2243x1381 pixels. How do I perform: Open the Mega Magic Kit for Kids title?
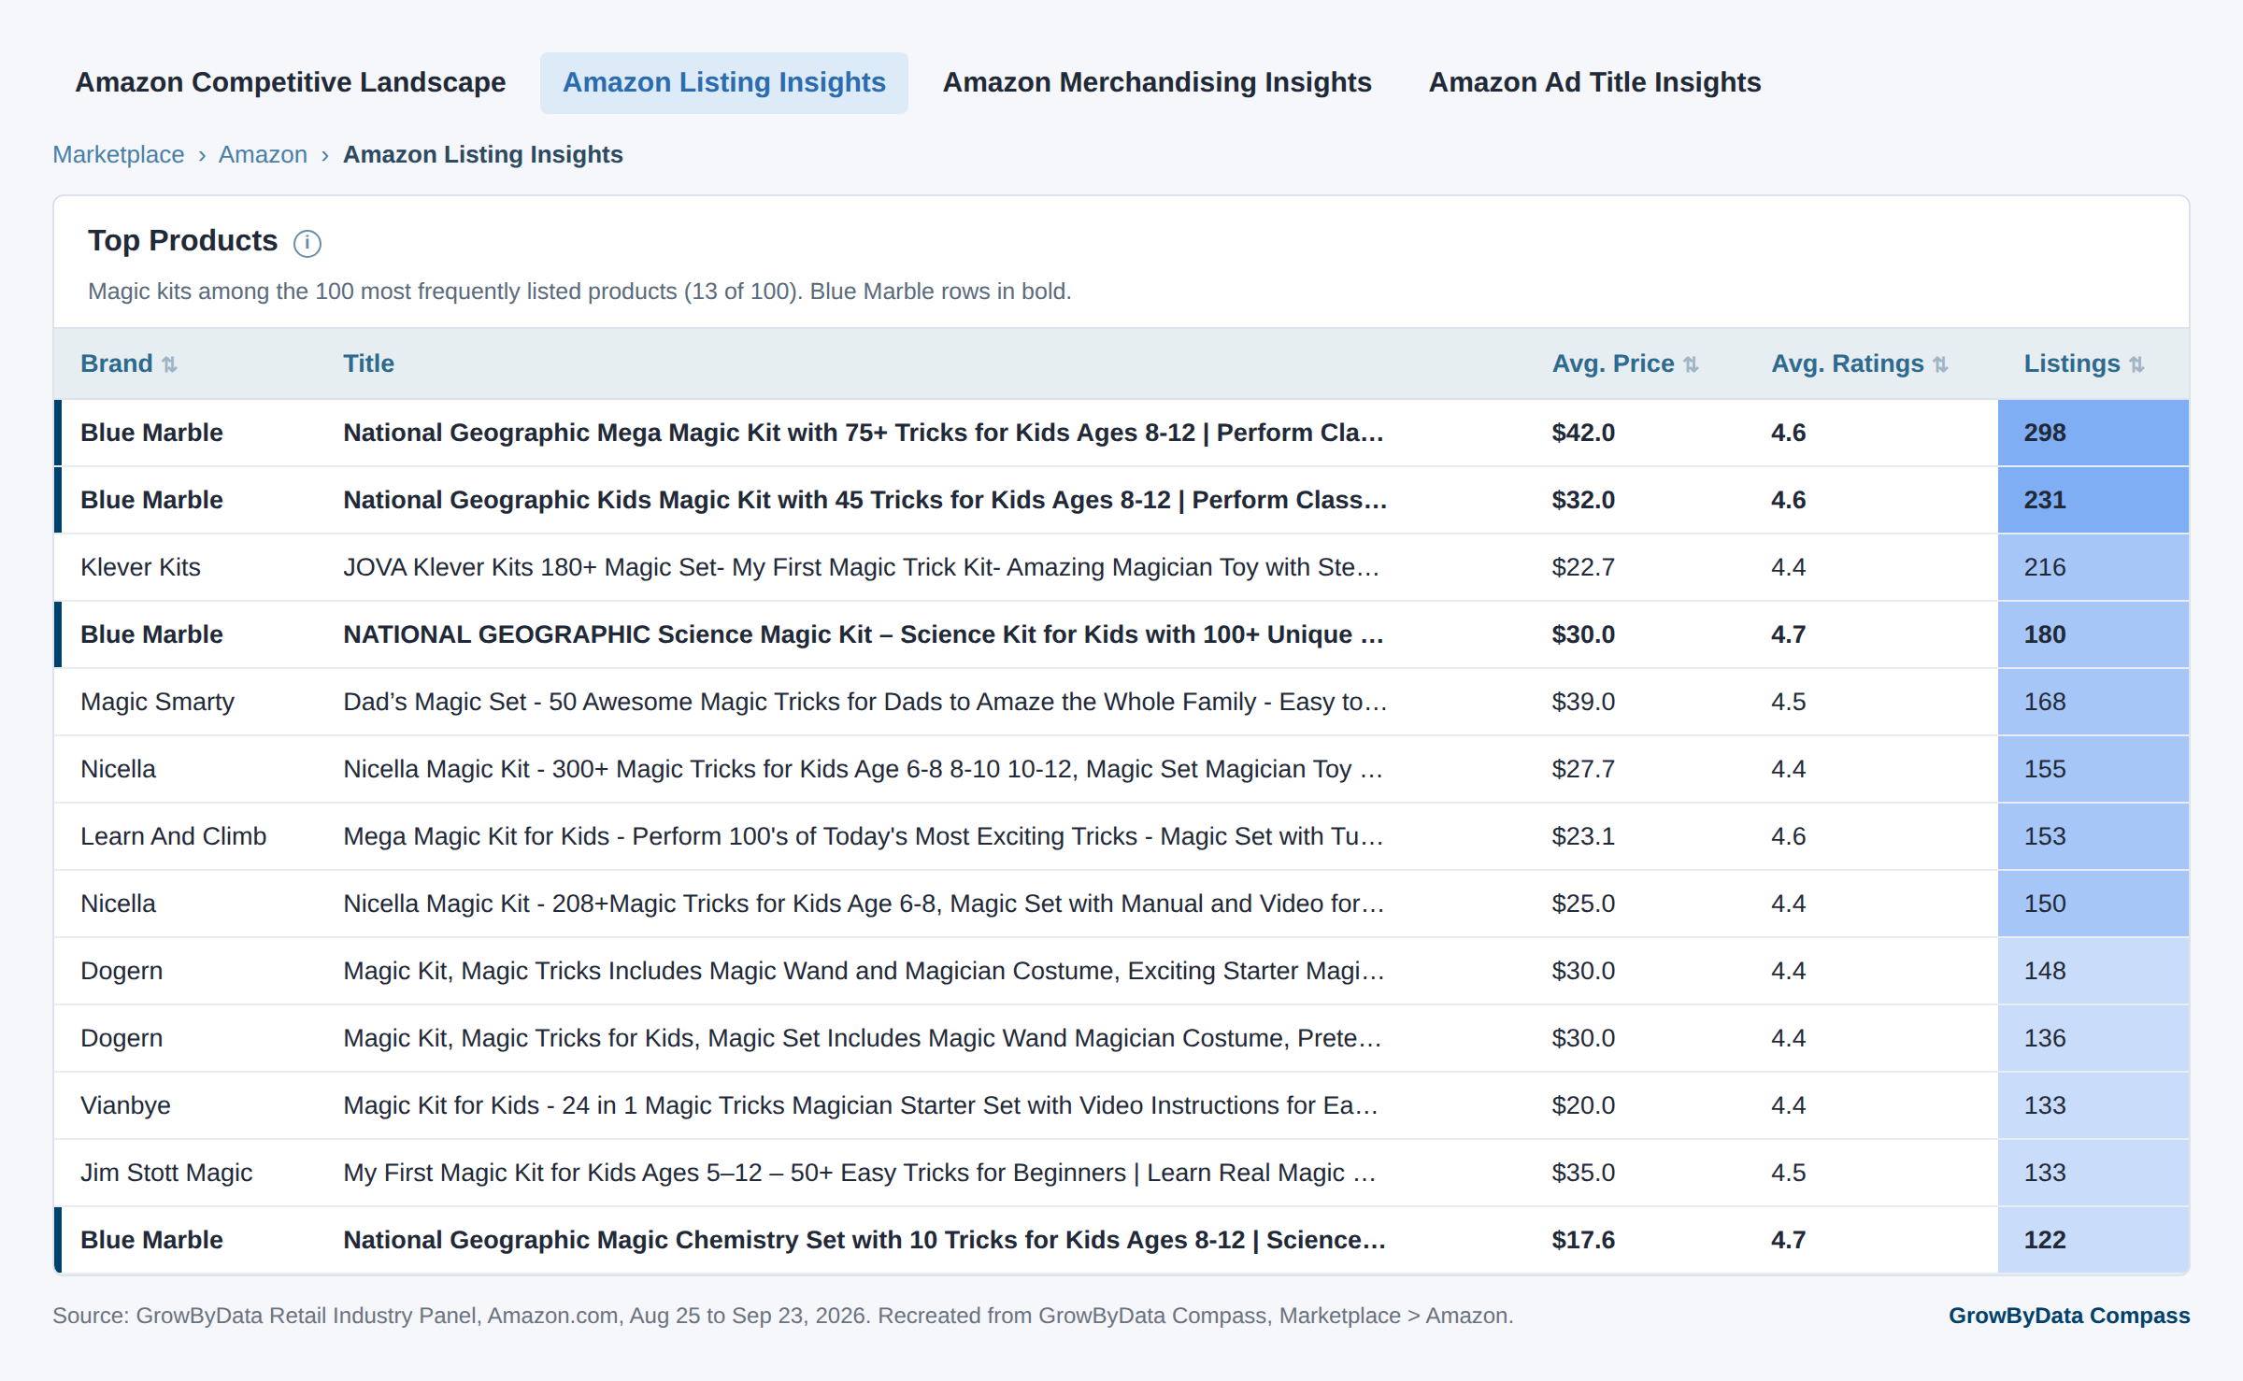(864, 836)
